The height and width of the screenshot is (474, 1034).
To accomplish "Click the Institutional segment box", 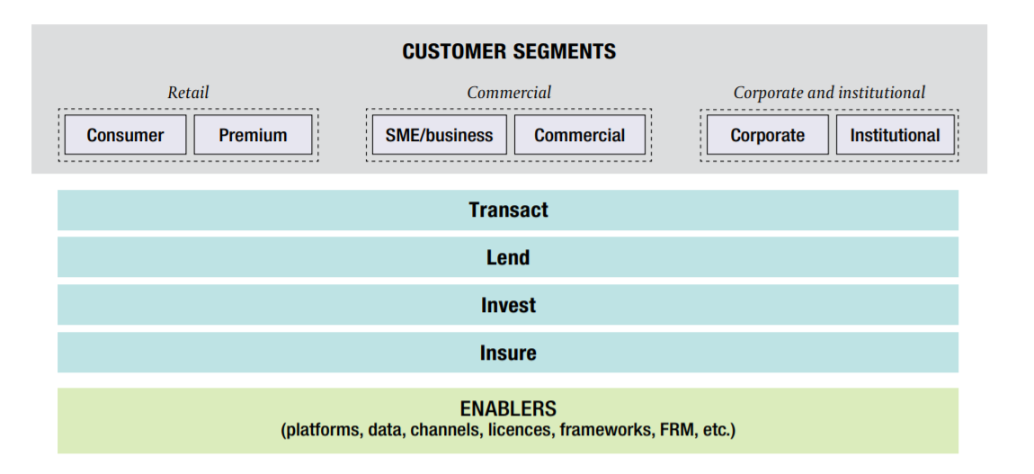I will point(895,135).
